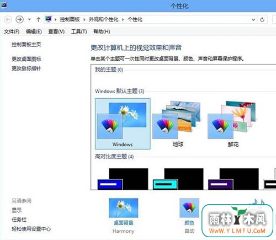This screenshot has height=240, width=276.
Task: Select the 鲜花 theme
Action: coord(233,124)
